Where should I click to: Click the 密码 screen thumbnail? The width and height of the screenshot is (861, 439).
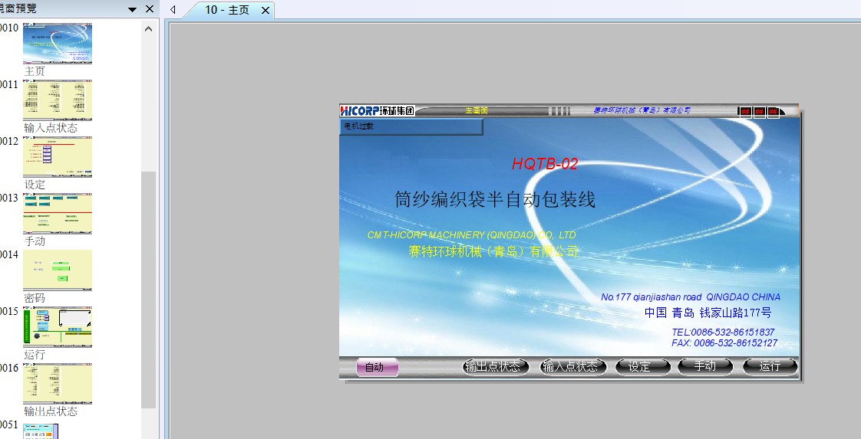click(58, 270)
